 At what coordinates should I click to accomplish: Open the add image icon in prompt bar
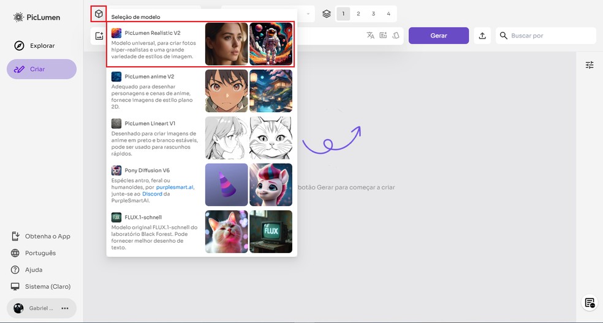(99, 36)
